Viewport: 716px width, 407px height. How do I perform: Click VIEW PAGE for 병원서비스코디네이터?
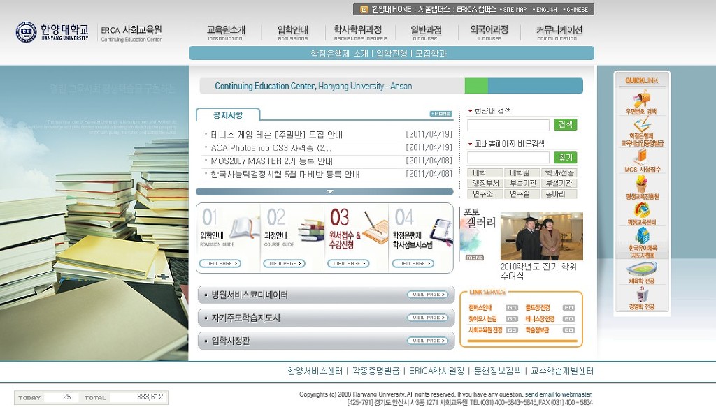427,295
